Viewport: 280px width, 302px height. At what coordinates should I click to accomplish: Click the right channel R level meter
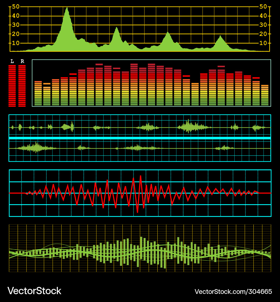(22, 86)
